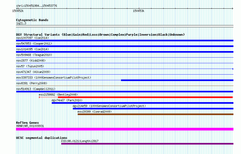Open the nsv547853 (Cooper2011) label
This screenshot has width=241, height=154.
(34, 43)
